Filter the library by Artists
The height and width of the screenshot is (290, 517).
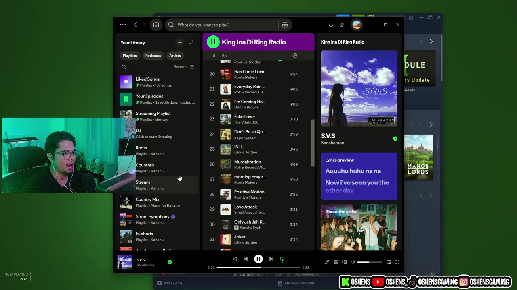coord(175,56)
